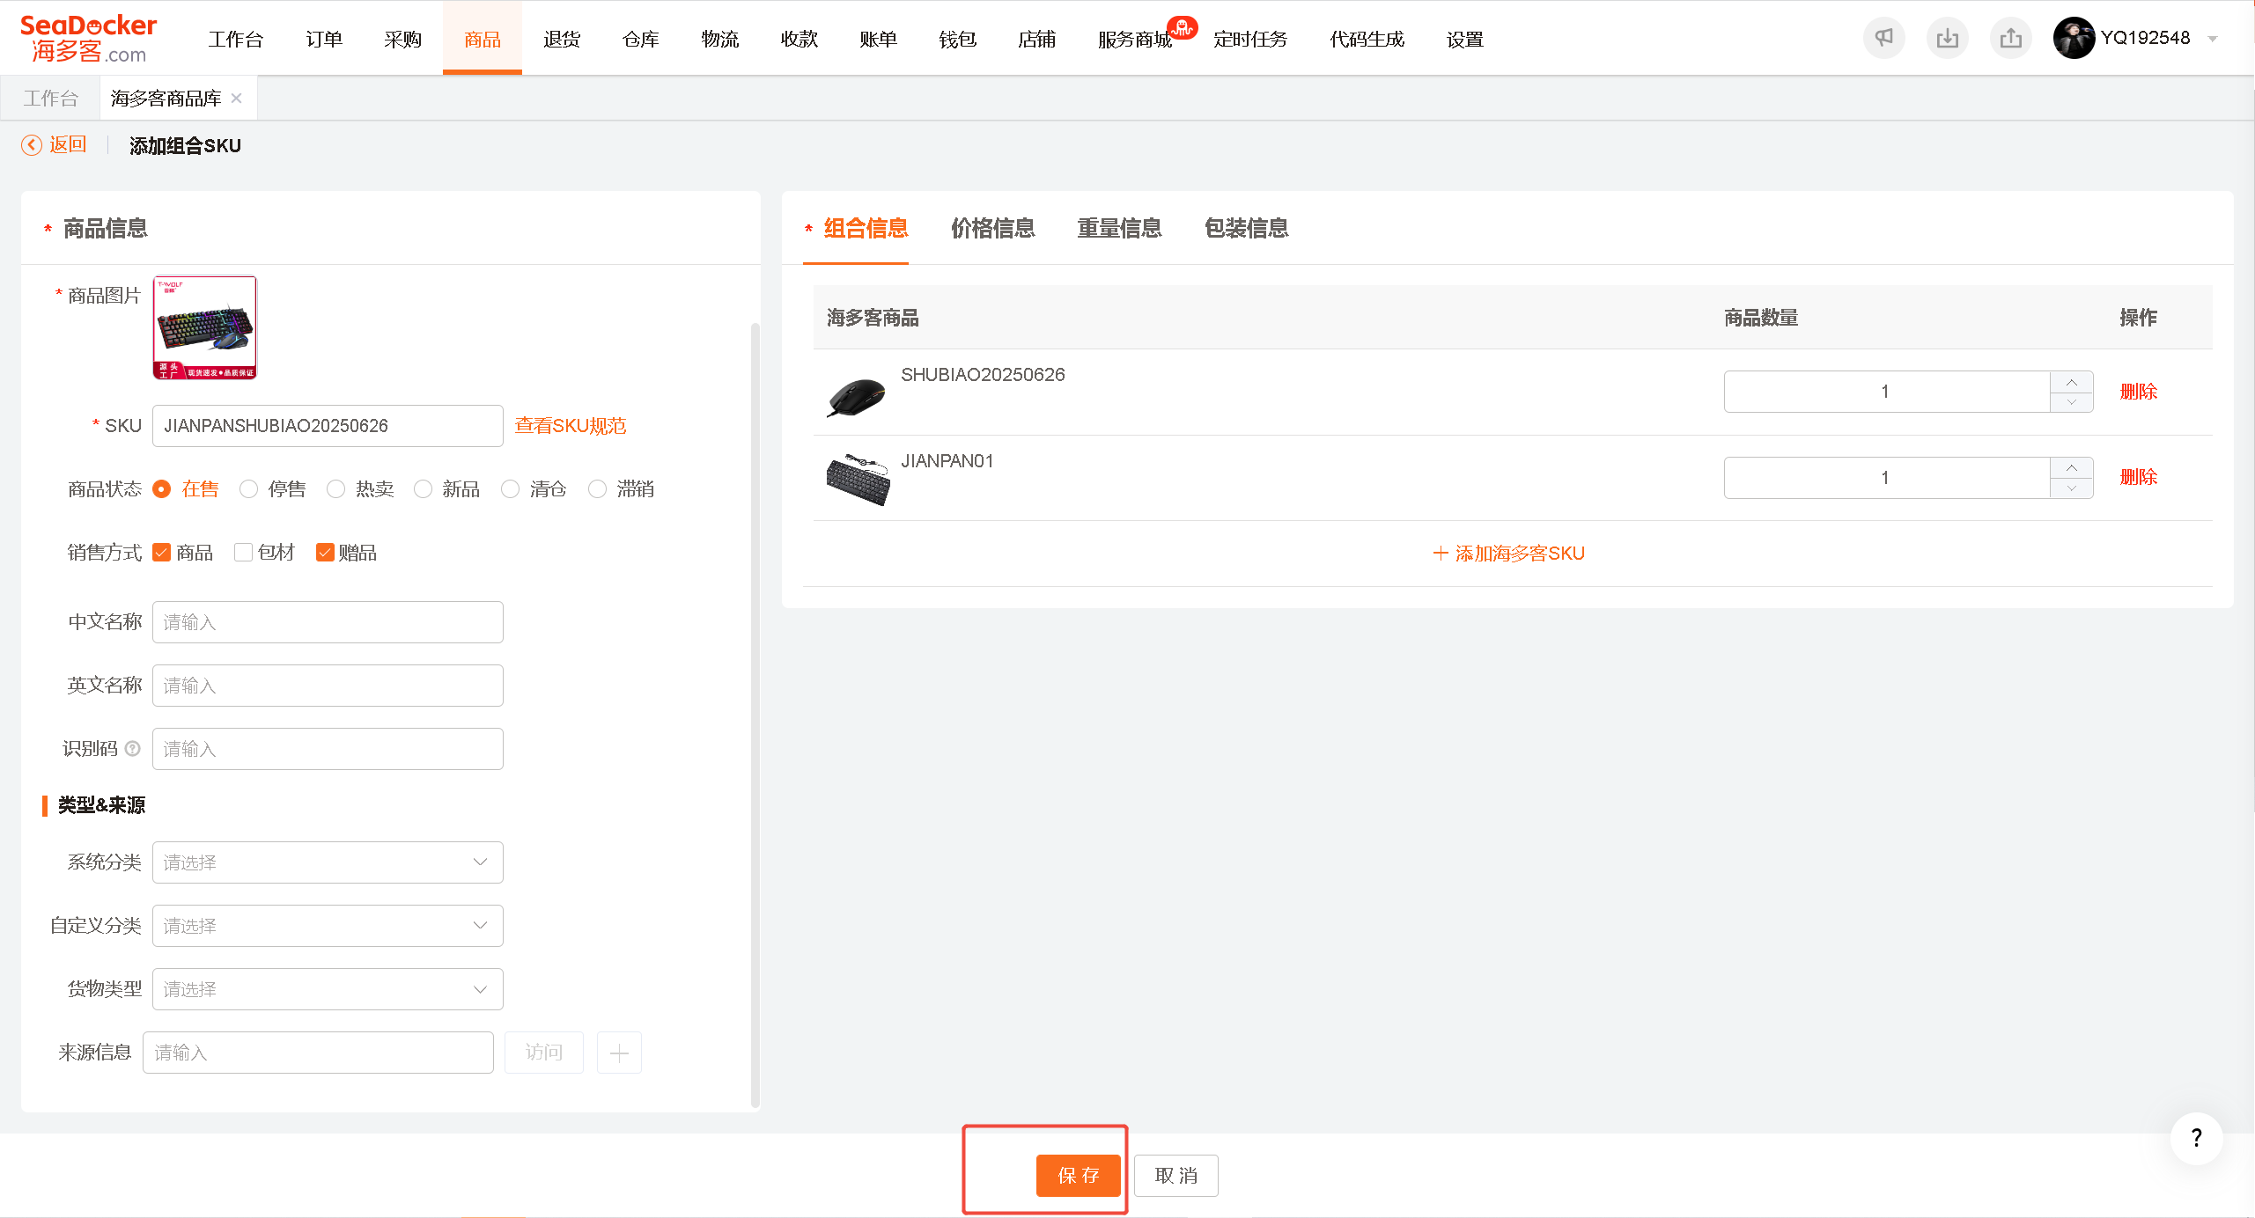Viewport: 2255px width, 1218px height.
Task: Switch to the 重量信息 tab
Action: pyautogui.click(x=1119, y=229)
